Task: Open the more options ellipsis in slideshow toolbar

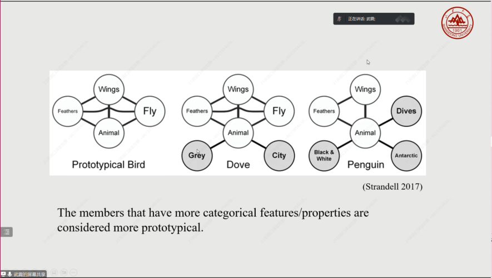Action: (74, 272)
